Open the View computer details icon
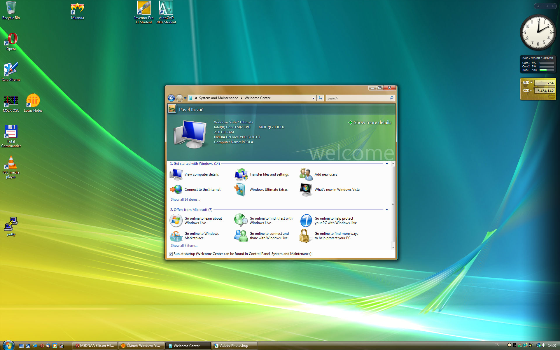 tap(176, 174)
